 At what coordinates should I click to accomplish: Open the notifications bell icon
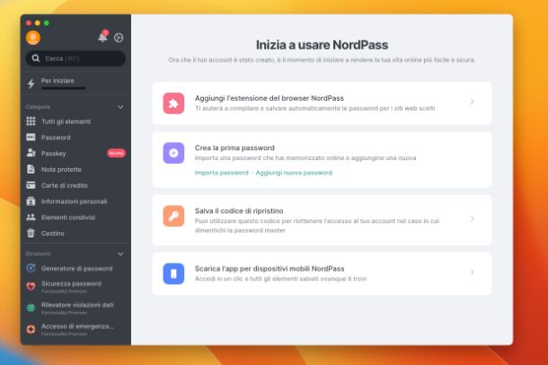point(102,37)
